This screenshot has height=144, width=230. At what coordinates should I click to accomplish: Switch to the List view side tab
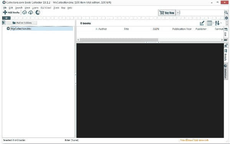(226, 32)
